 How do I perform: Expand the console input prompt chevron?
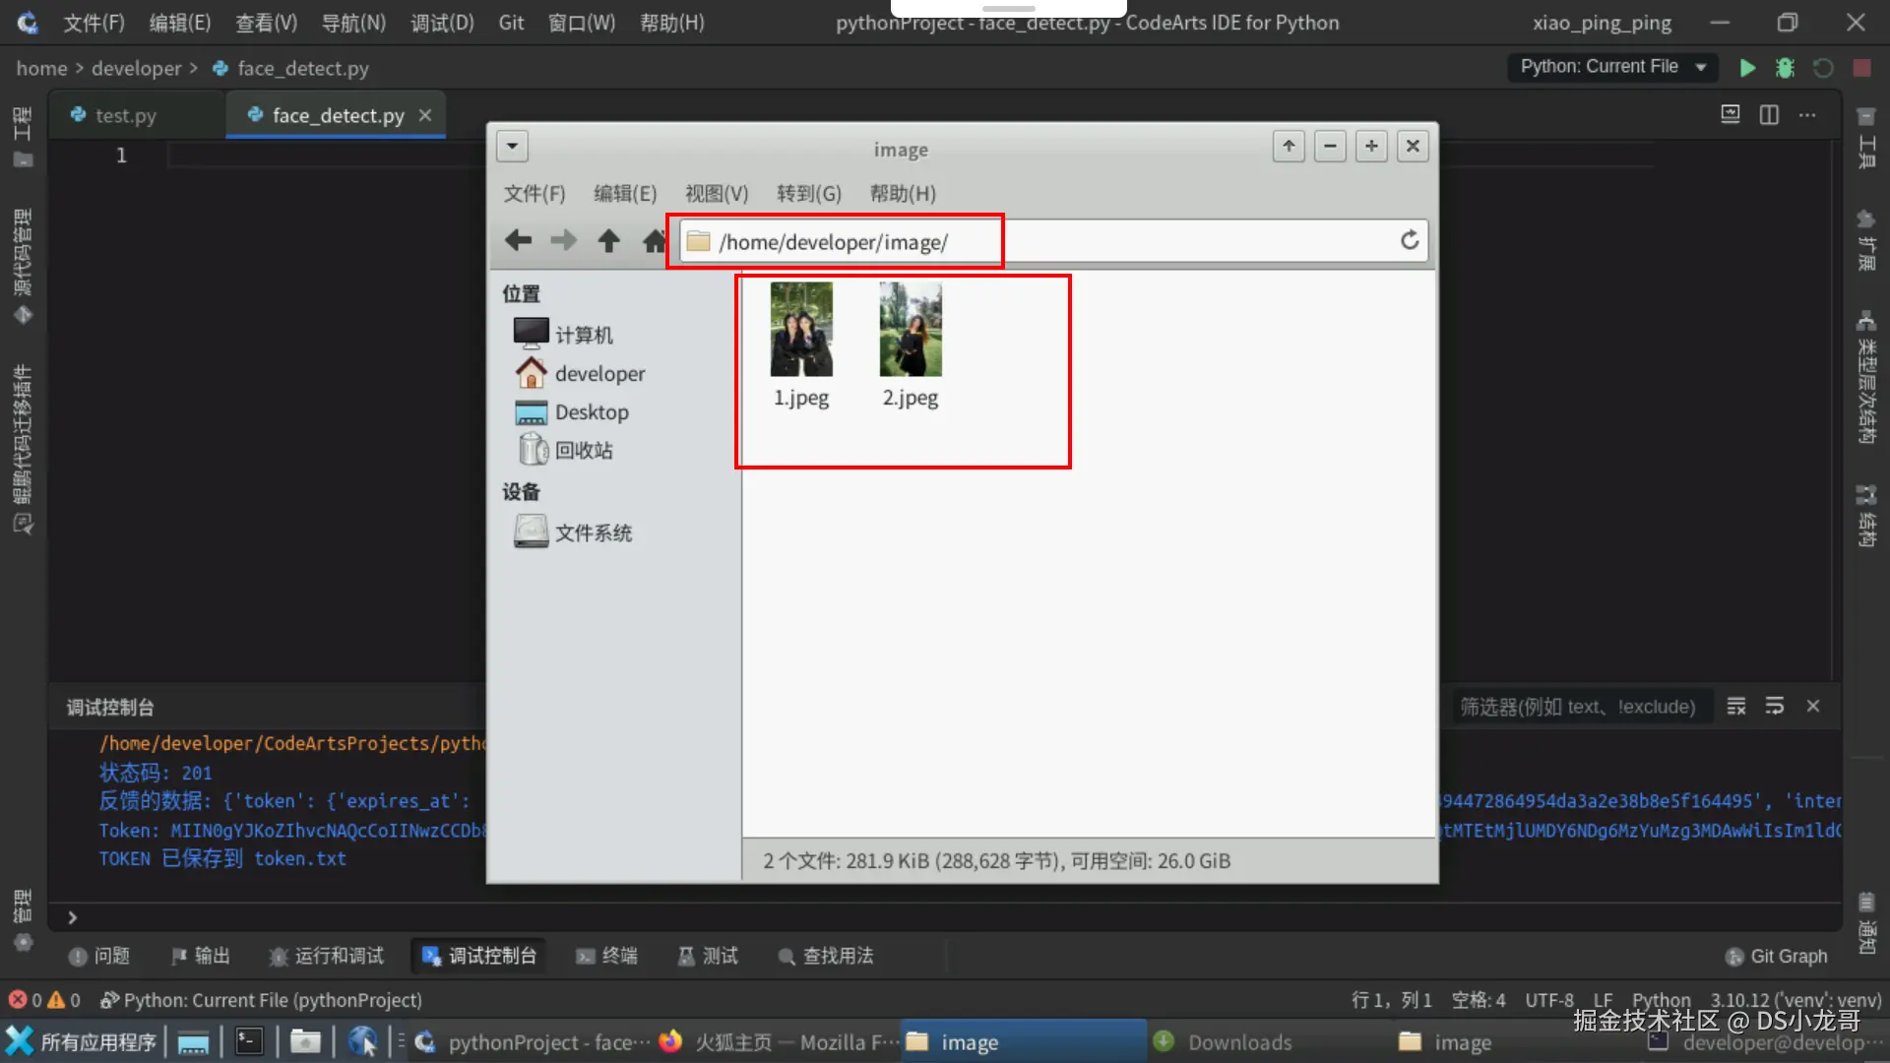[x=72, y=917]
